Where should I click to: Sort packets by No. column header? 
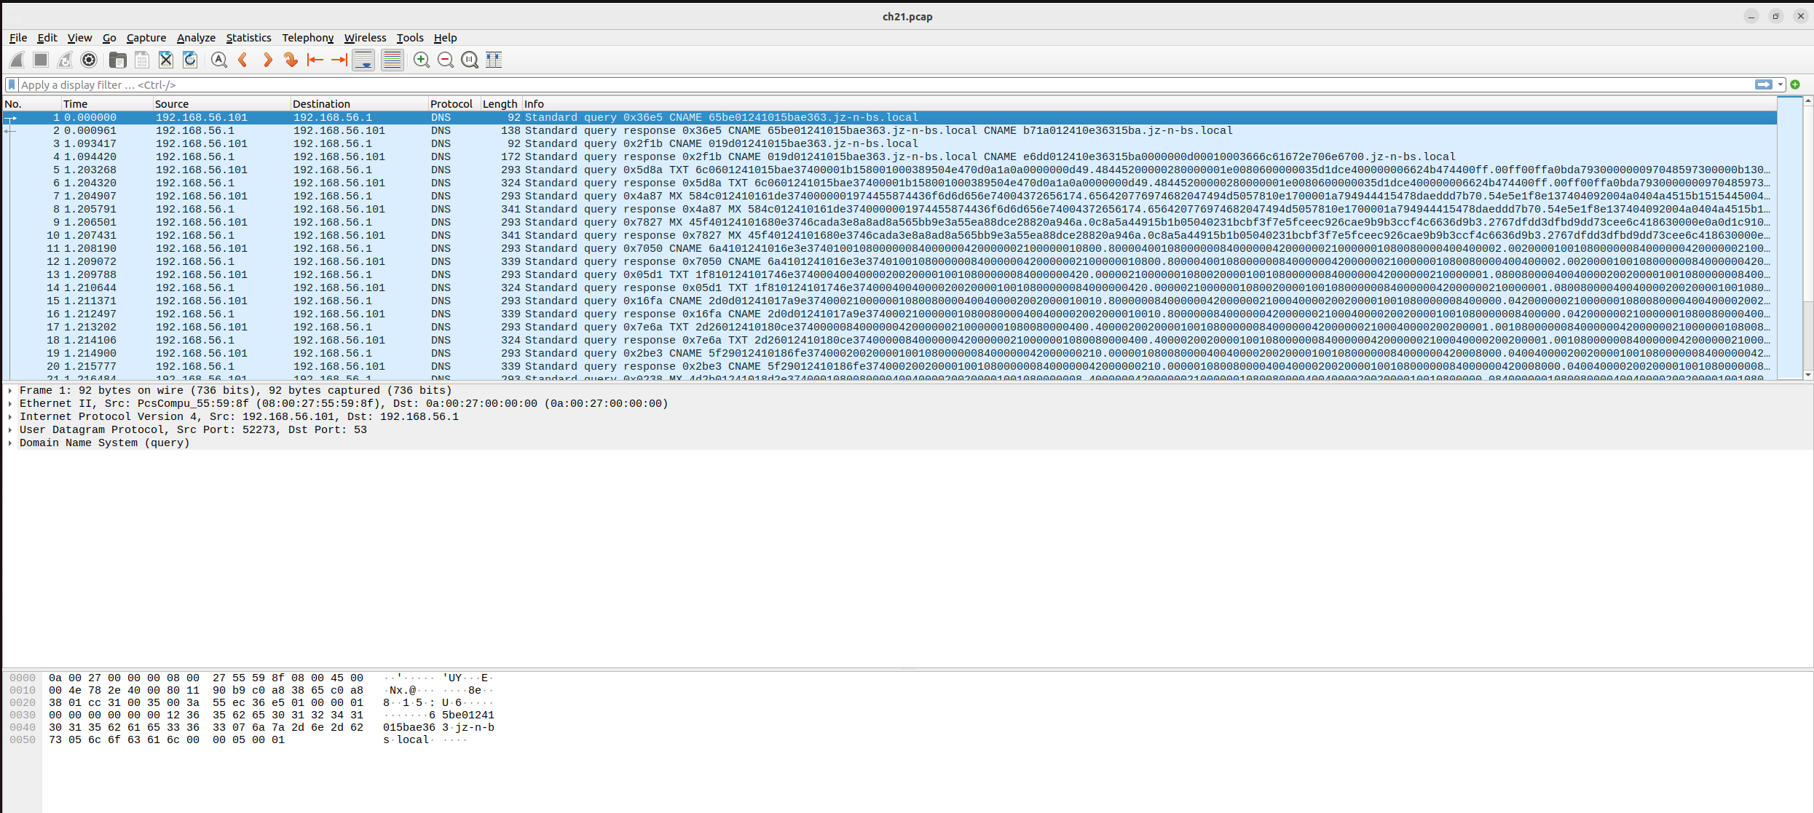(32, 104)
